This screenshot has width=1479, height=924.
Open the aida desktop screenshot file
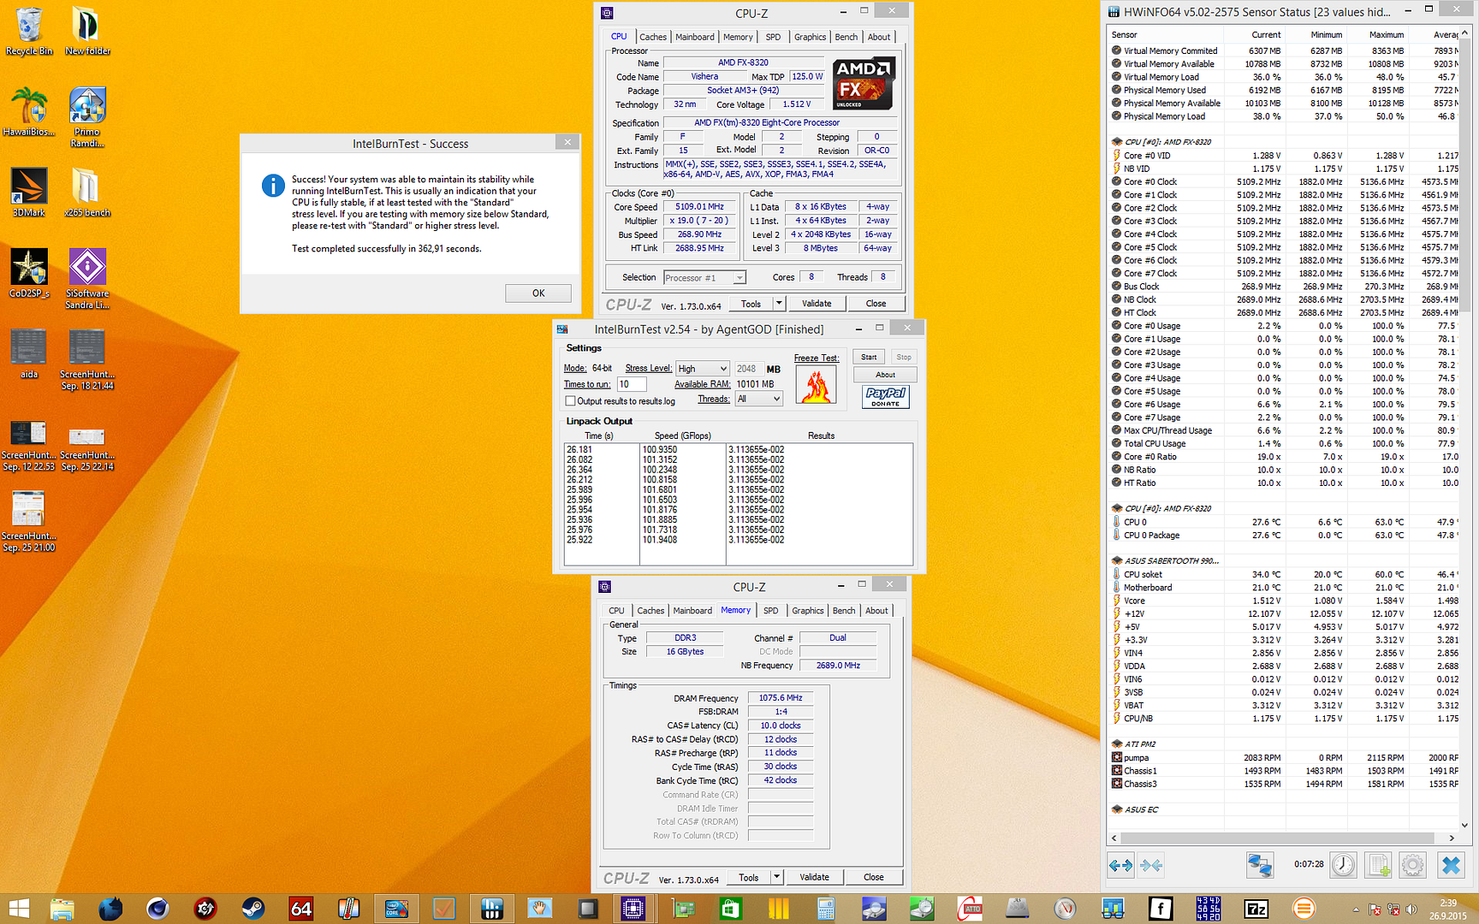click(29, 354)
